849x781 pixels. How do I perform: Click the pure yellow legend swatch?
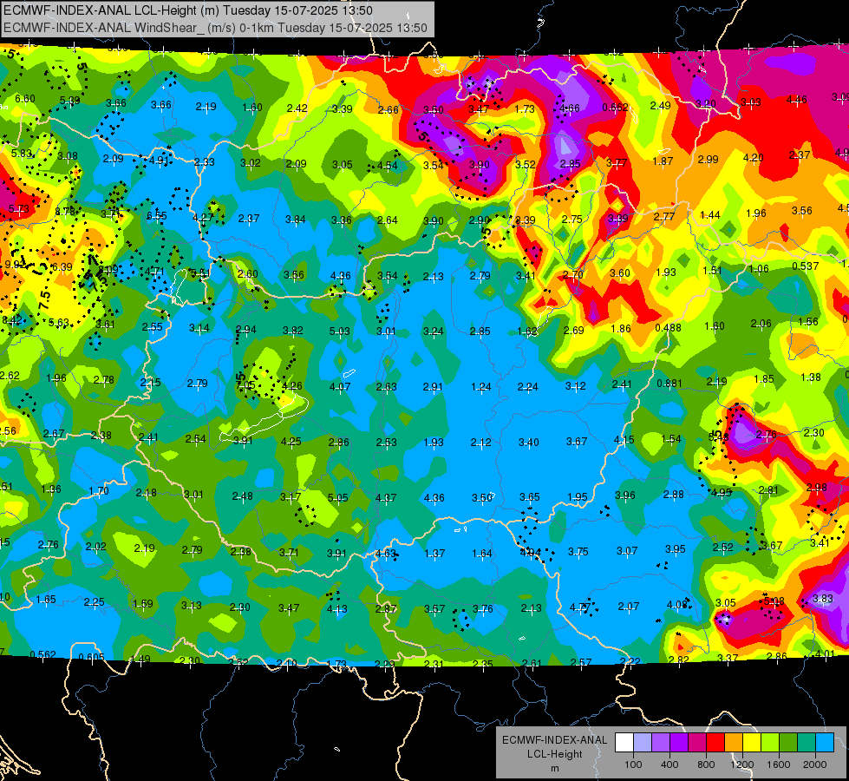(752, 742)
